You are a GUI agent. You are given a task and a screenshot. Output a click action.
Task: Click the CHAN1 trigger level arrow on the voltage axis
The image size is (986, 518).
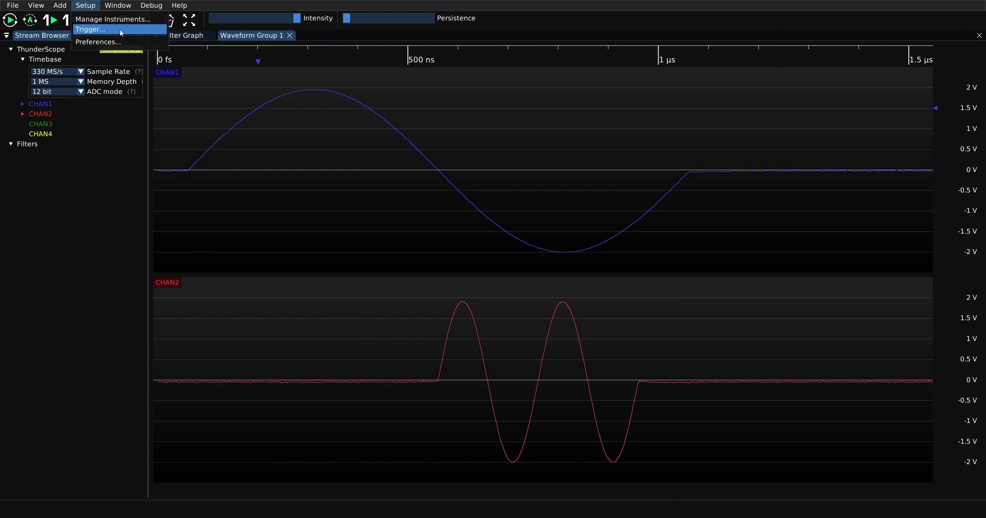pyautogui.click(x=936, y=108)
